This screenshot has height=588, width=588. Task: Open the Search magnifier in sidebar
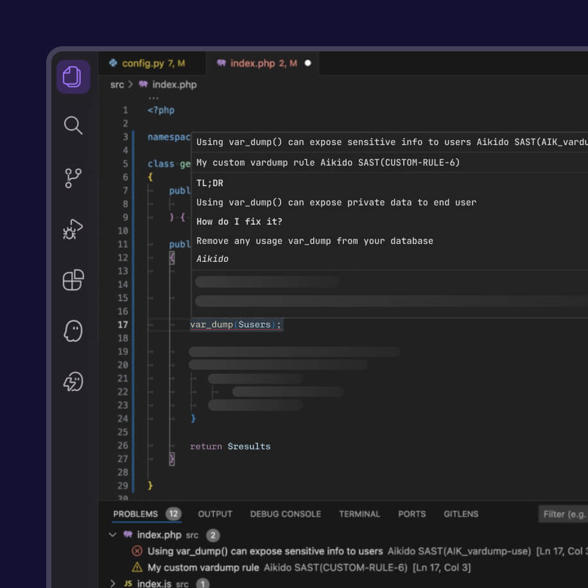click(x=73, y=125)
